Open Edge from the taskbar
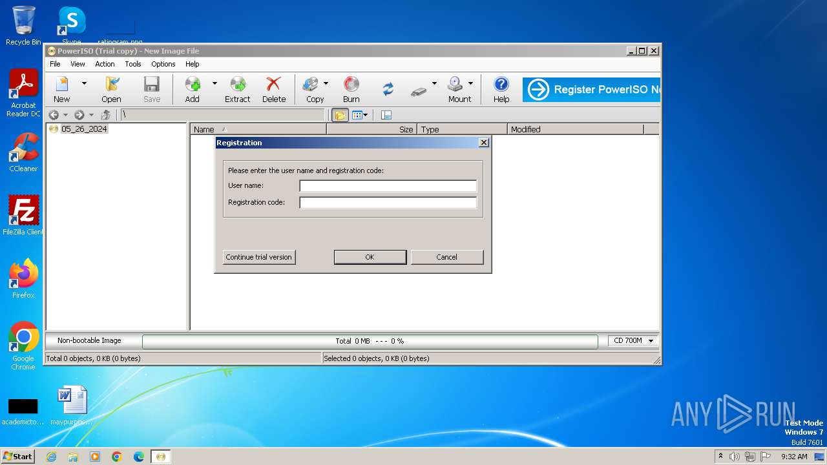This screenshot has width=827, height=465. click(x=139, y=457)
